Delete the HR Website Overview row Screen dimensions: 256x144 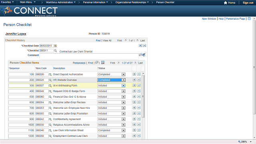[x=139, y=80]
